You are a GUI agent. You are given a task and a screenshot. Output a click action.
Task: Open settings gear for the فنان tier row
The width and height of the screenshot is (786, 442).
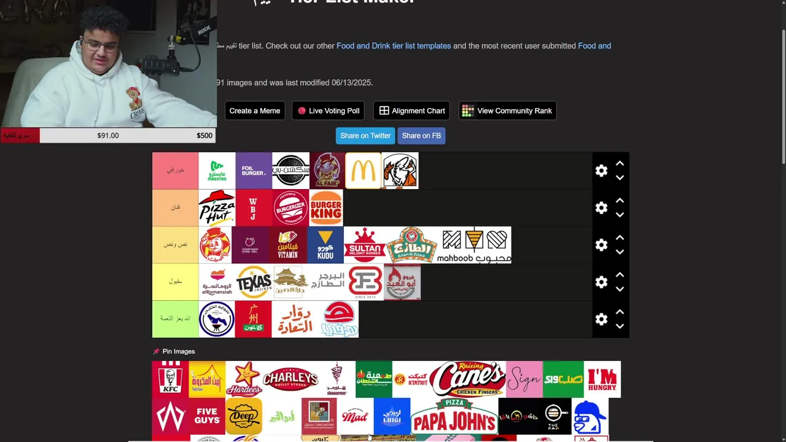click(601, 208)
